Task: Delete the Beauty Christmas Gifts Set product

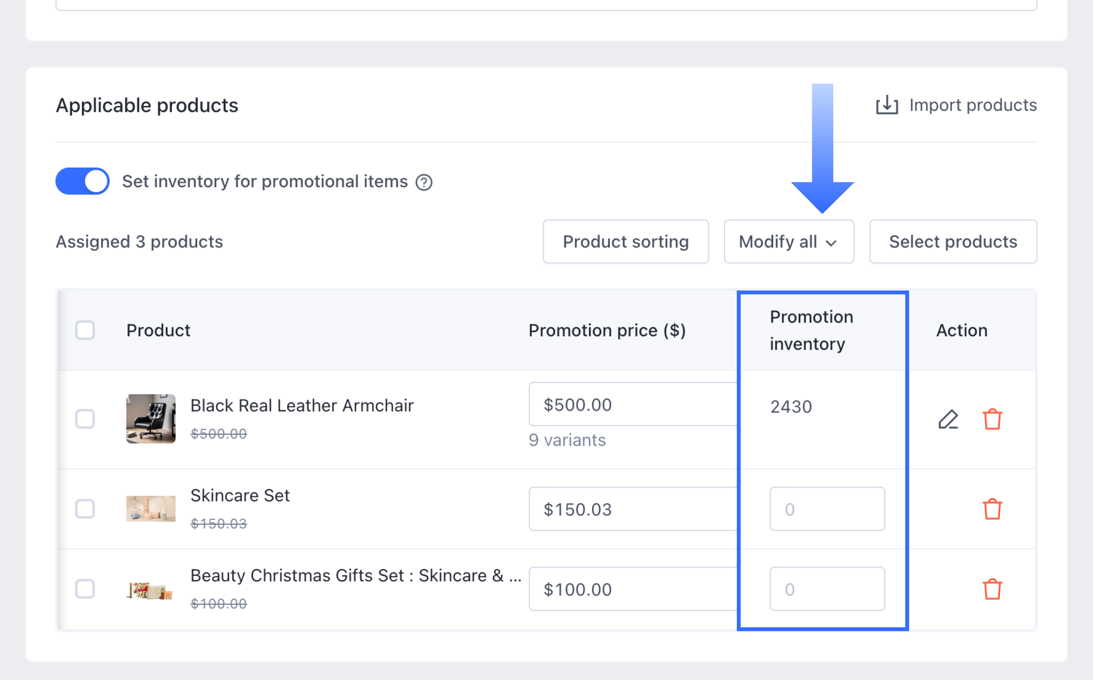Action: pos(992,589)
